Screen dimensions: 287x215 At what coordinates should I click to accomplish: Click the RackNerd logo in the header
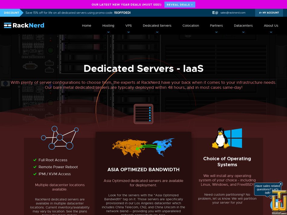pyautogui.click(x=24, y=25)
